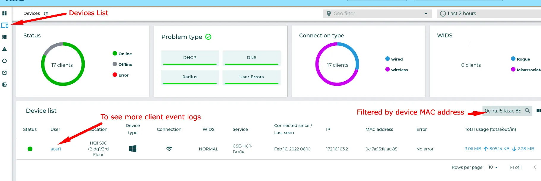The image size is (541, 181).
Task: Click the clock icon beside Last 2 hours
Action: coord(443,14)
